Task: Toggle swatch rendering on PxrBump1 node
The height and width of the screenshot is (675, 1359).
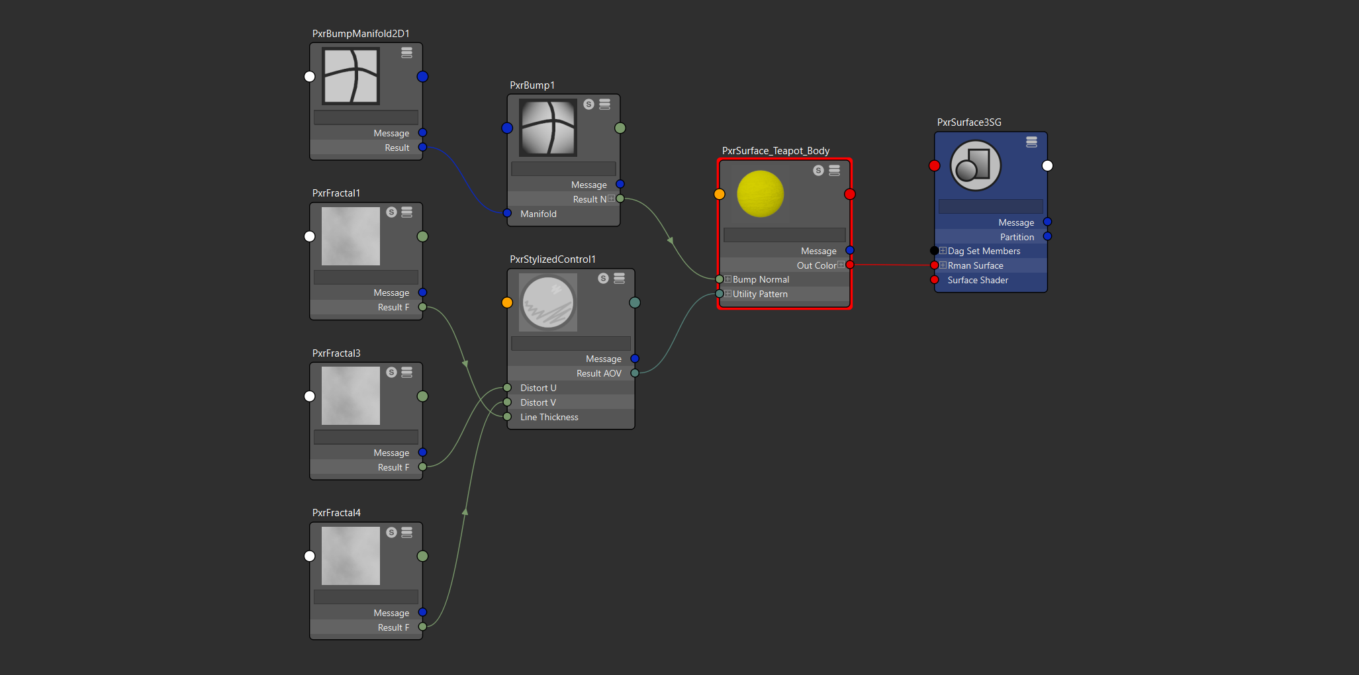Action: pyautogui.click(x=587, y=104)
